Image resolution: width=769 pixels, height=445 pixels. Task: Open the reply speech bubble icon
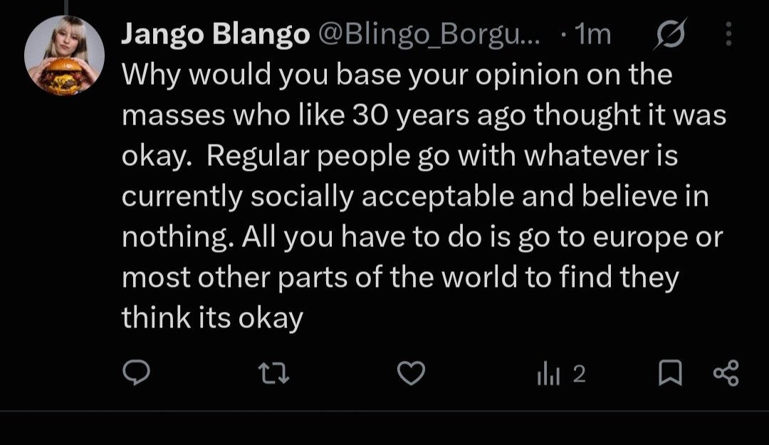click(x=136, y=372)
